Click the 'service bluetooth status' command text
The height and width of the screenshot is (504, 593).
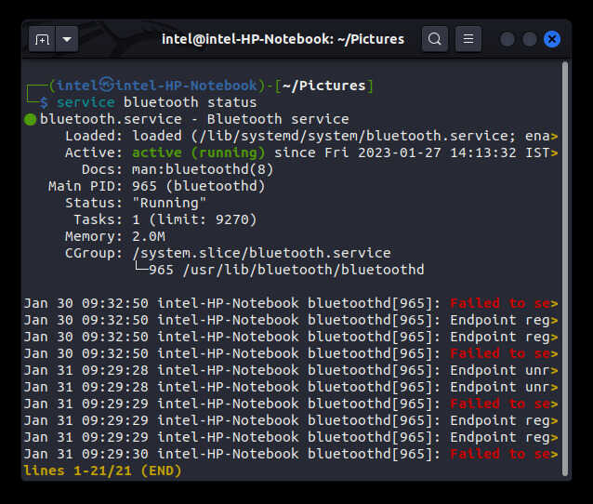point(156,102)
